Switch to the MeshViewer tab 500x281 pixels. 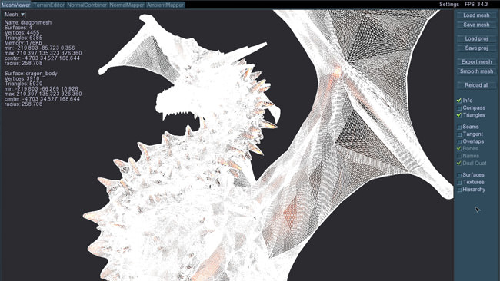click(x=15, y=5)
